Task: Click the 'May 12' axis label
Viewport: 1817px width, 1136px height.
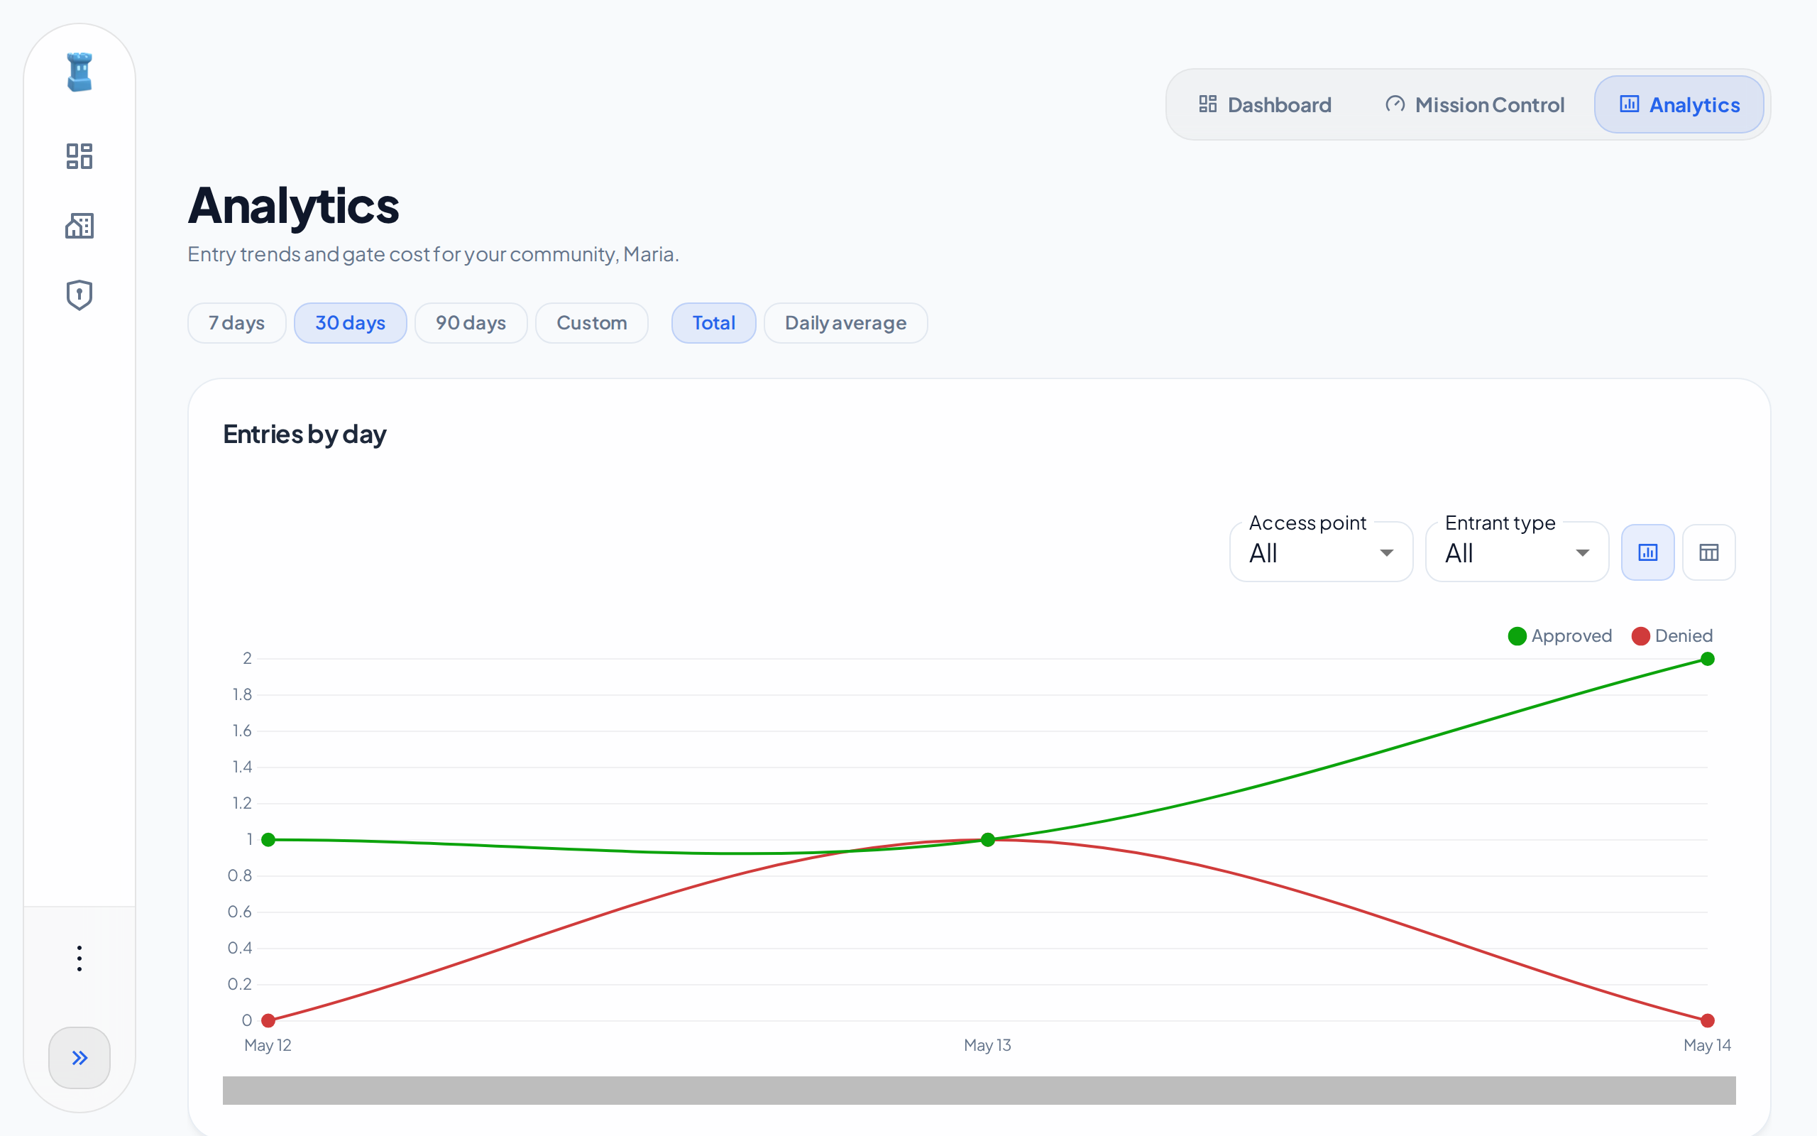Action: point(268,1045)
